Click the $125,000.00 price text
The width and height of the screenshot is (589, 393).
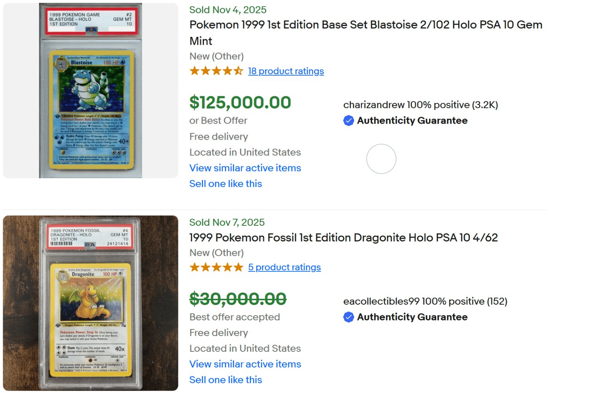[x=240, y=102]
